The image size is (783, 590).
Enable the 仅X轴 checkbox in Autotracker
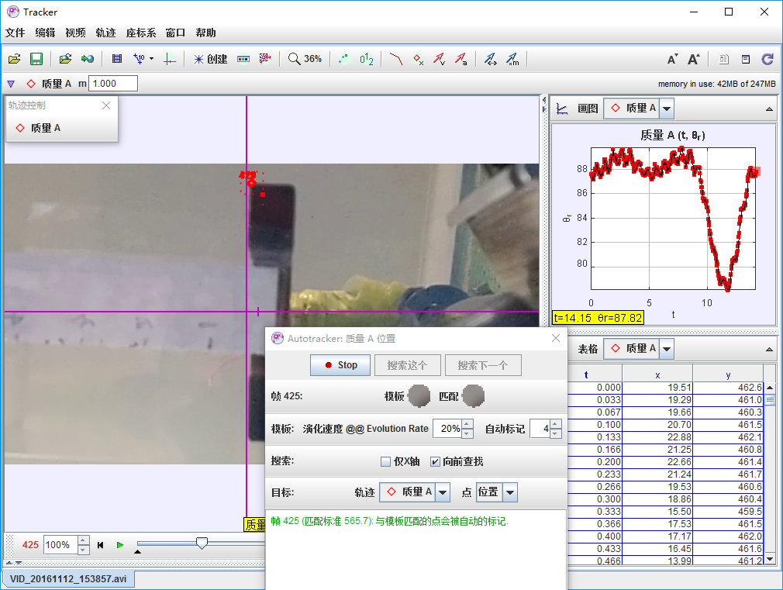click(385, 461)
